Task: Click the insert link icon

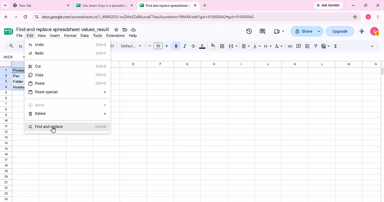Action: [x=290, y=46]
